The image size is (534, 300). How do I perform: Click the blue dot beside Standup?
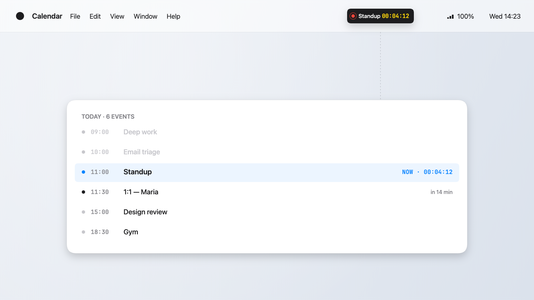point(83,172)
